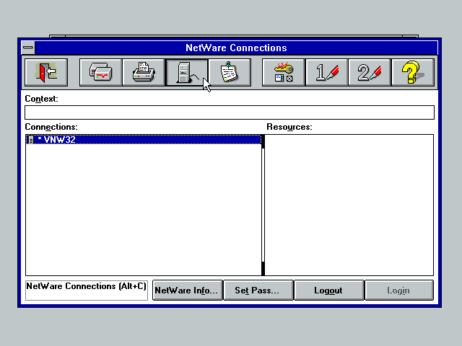
Task: Open the Send Messages note icon
Action: click(x=230, y=72)
